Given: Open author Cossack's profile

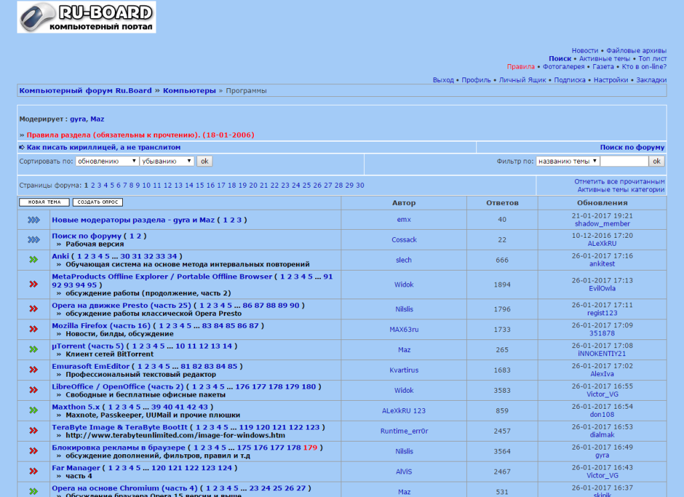Looking at the screenshot, I should point(404,240).
